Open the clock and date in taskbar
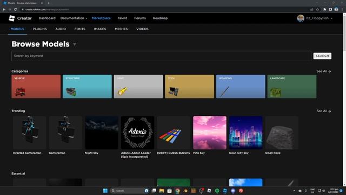This screenshot has height=195, width=346. (x=333, y=191)
